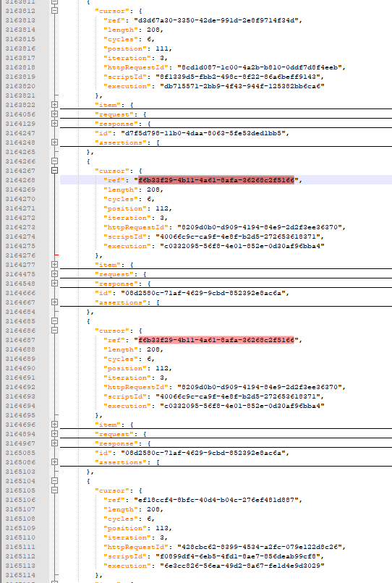Click line number 3164247 in the margin
Viewport: 392px width, 583px height.
click(20, 133)
